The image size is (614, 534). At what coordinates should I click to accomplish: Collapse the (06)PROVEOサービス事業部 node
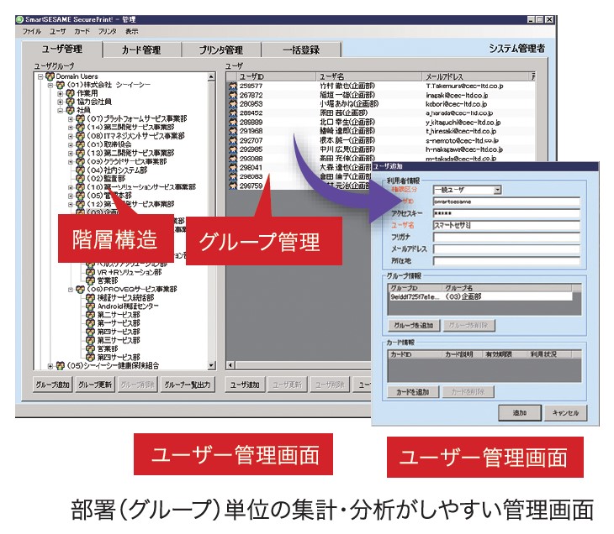coord(71,290)
